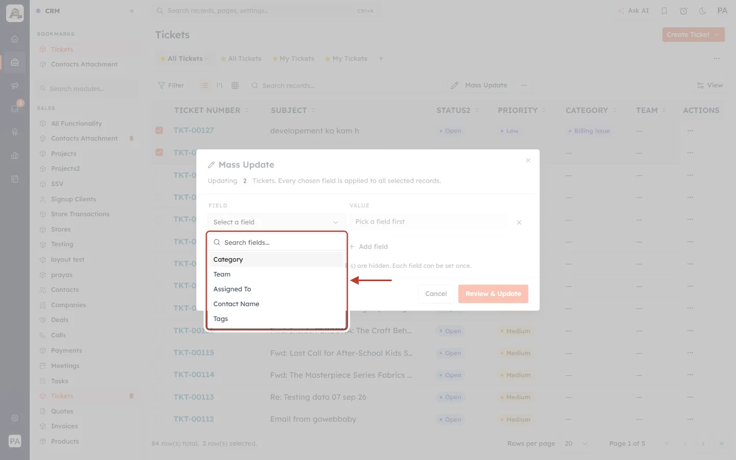Open the View settings button

[x=710, y=85]
